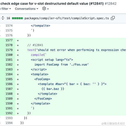Click the '{{ bar.baz }}' code line
Screen dimensions: 126x126
[53, 89]
